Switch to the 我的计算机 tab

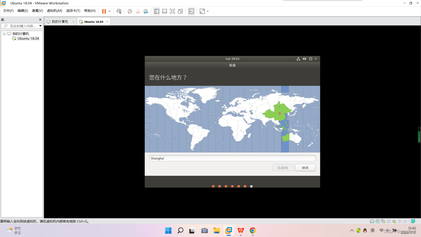60,22
